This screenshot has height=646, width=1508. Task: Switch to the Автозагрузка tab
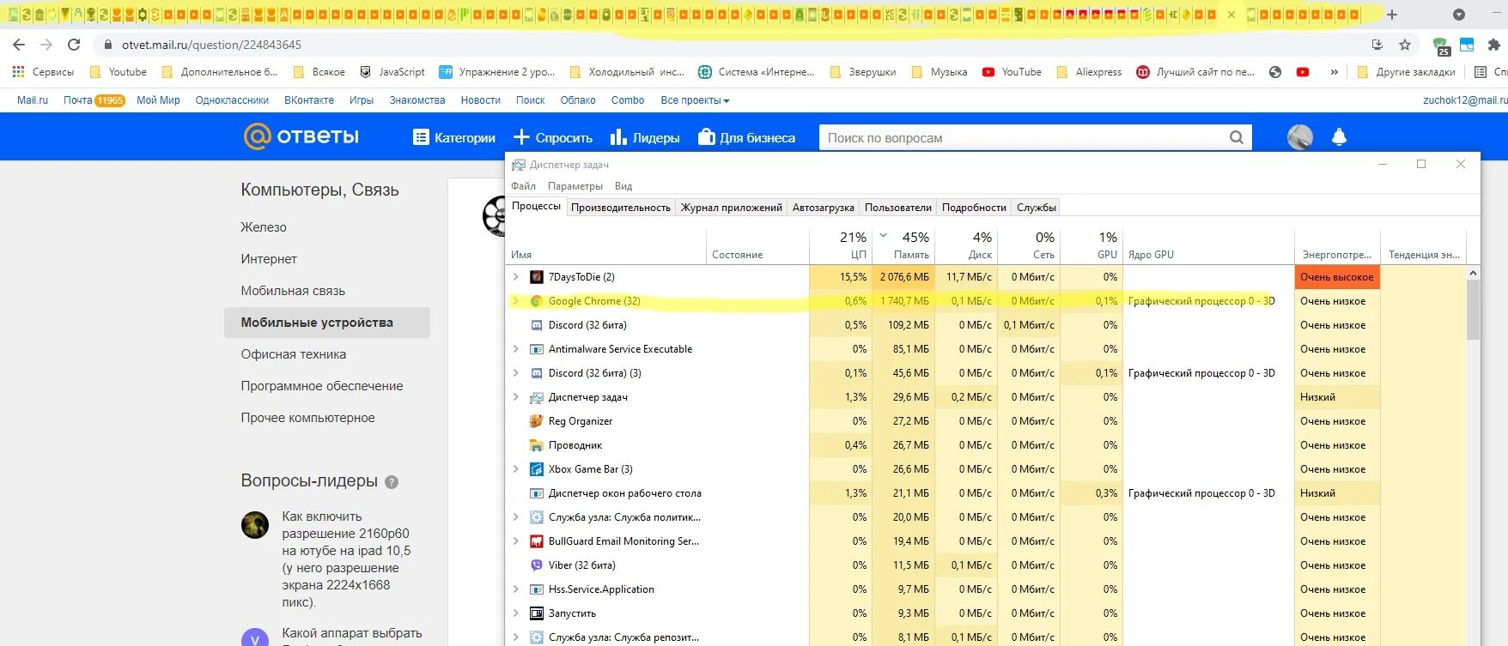click(x=824, y=208)
